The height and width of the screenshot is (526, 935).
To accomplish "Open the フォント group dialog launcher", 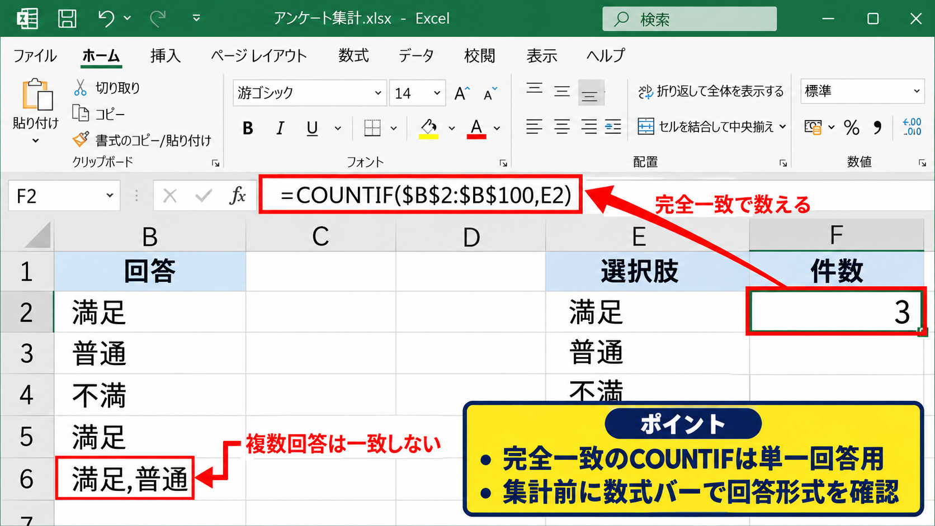I will [x=503, y=163].
